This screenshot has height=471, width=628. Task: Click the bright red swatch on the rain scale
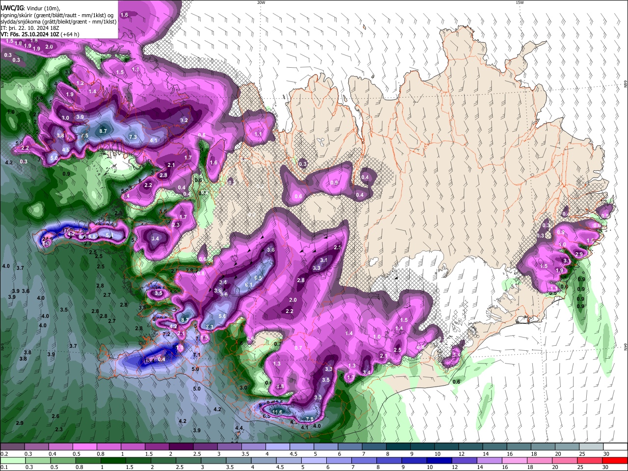615,460
